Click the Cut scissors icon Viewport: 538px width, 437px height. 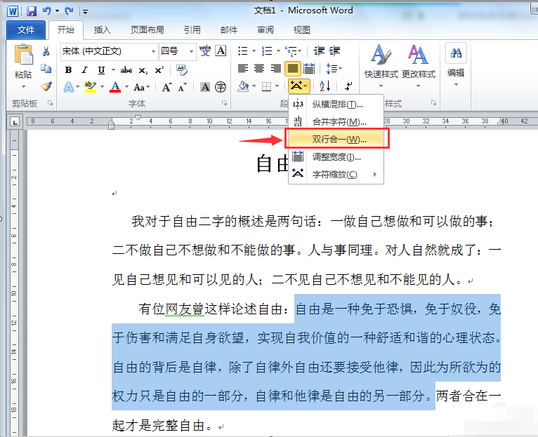click(46, 51)
